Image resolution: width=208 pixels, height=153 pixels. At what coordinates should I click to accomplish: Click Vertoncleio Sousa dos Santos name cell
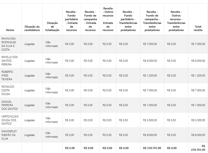coord(10,120)
